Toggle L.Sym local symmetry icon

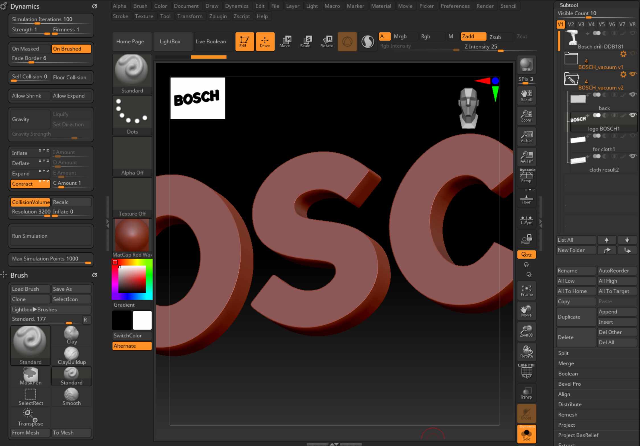click(526, 219)
